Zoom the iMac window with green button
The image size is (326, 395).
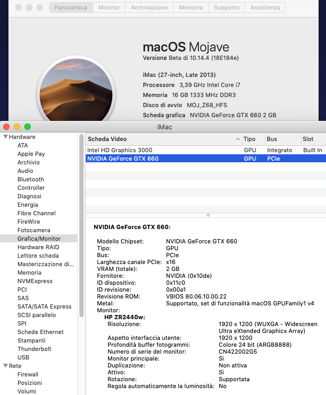point(28,127)
